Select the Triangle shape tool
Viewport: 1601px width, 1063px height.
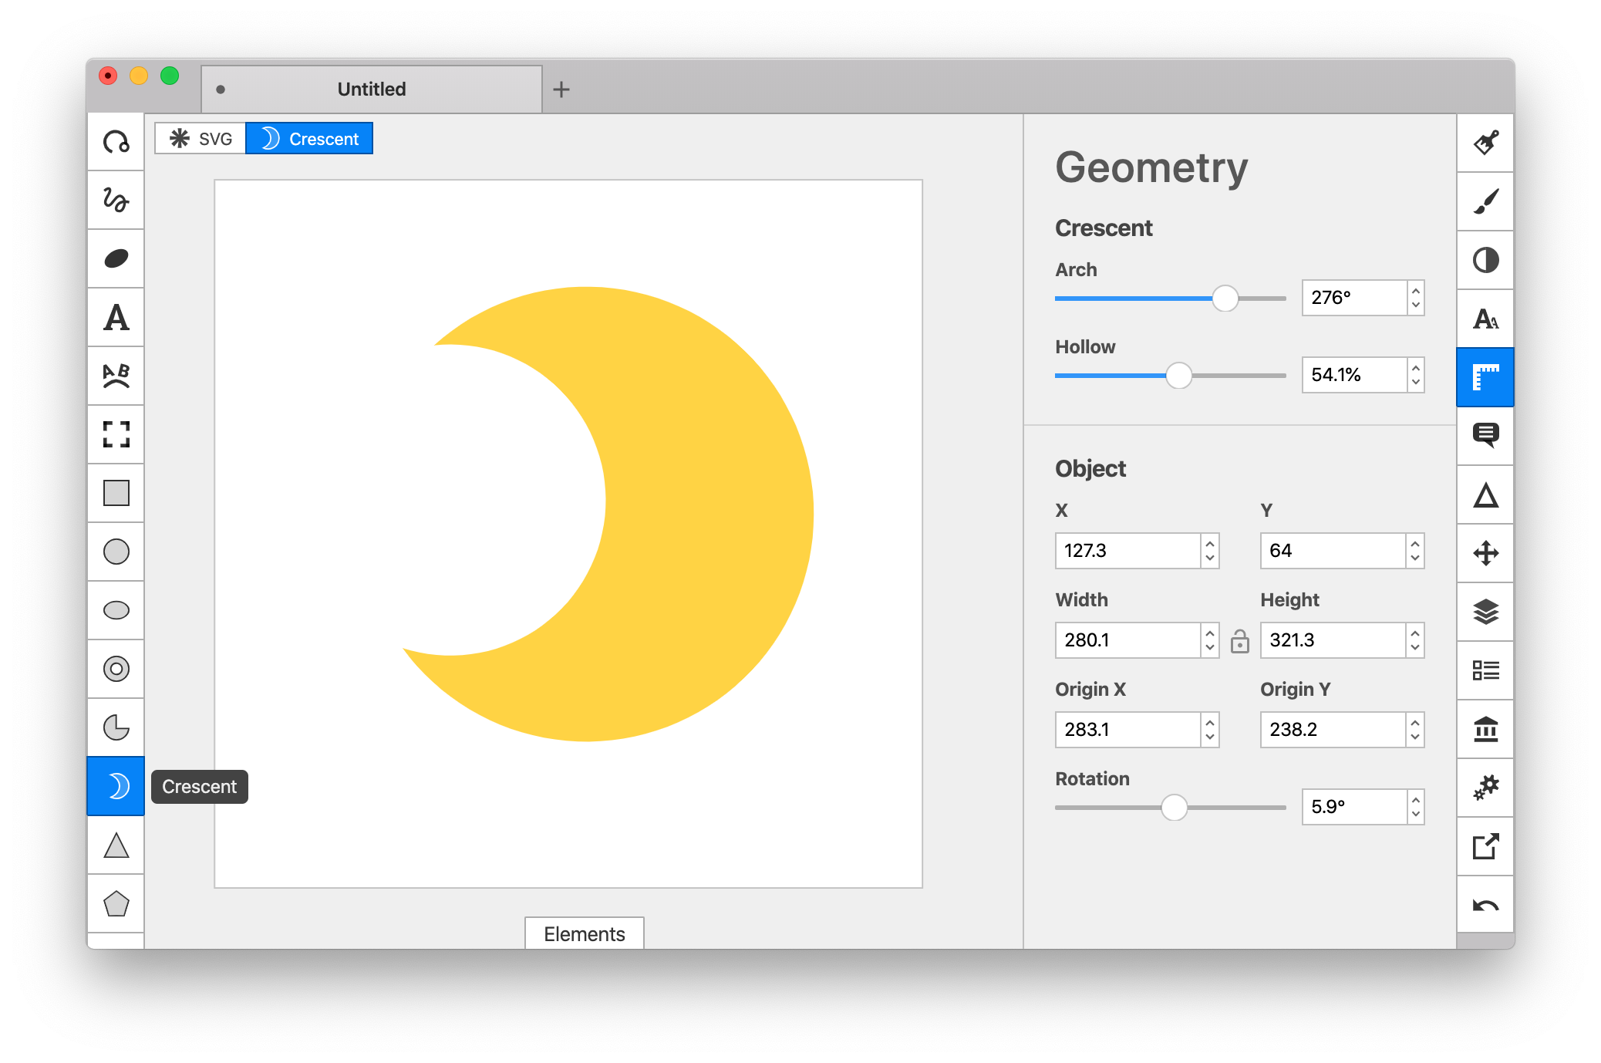[x=116, y=845]
